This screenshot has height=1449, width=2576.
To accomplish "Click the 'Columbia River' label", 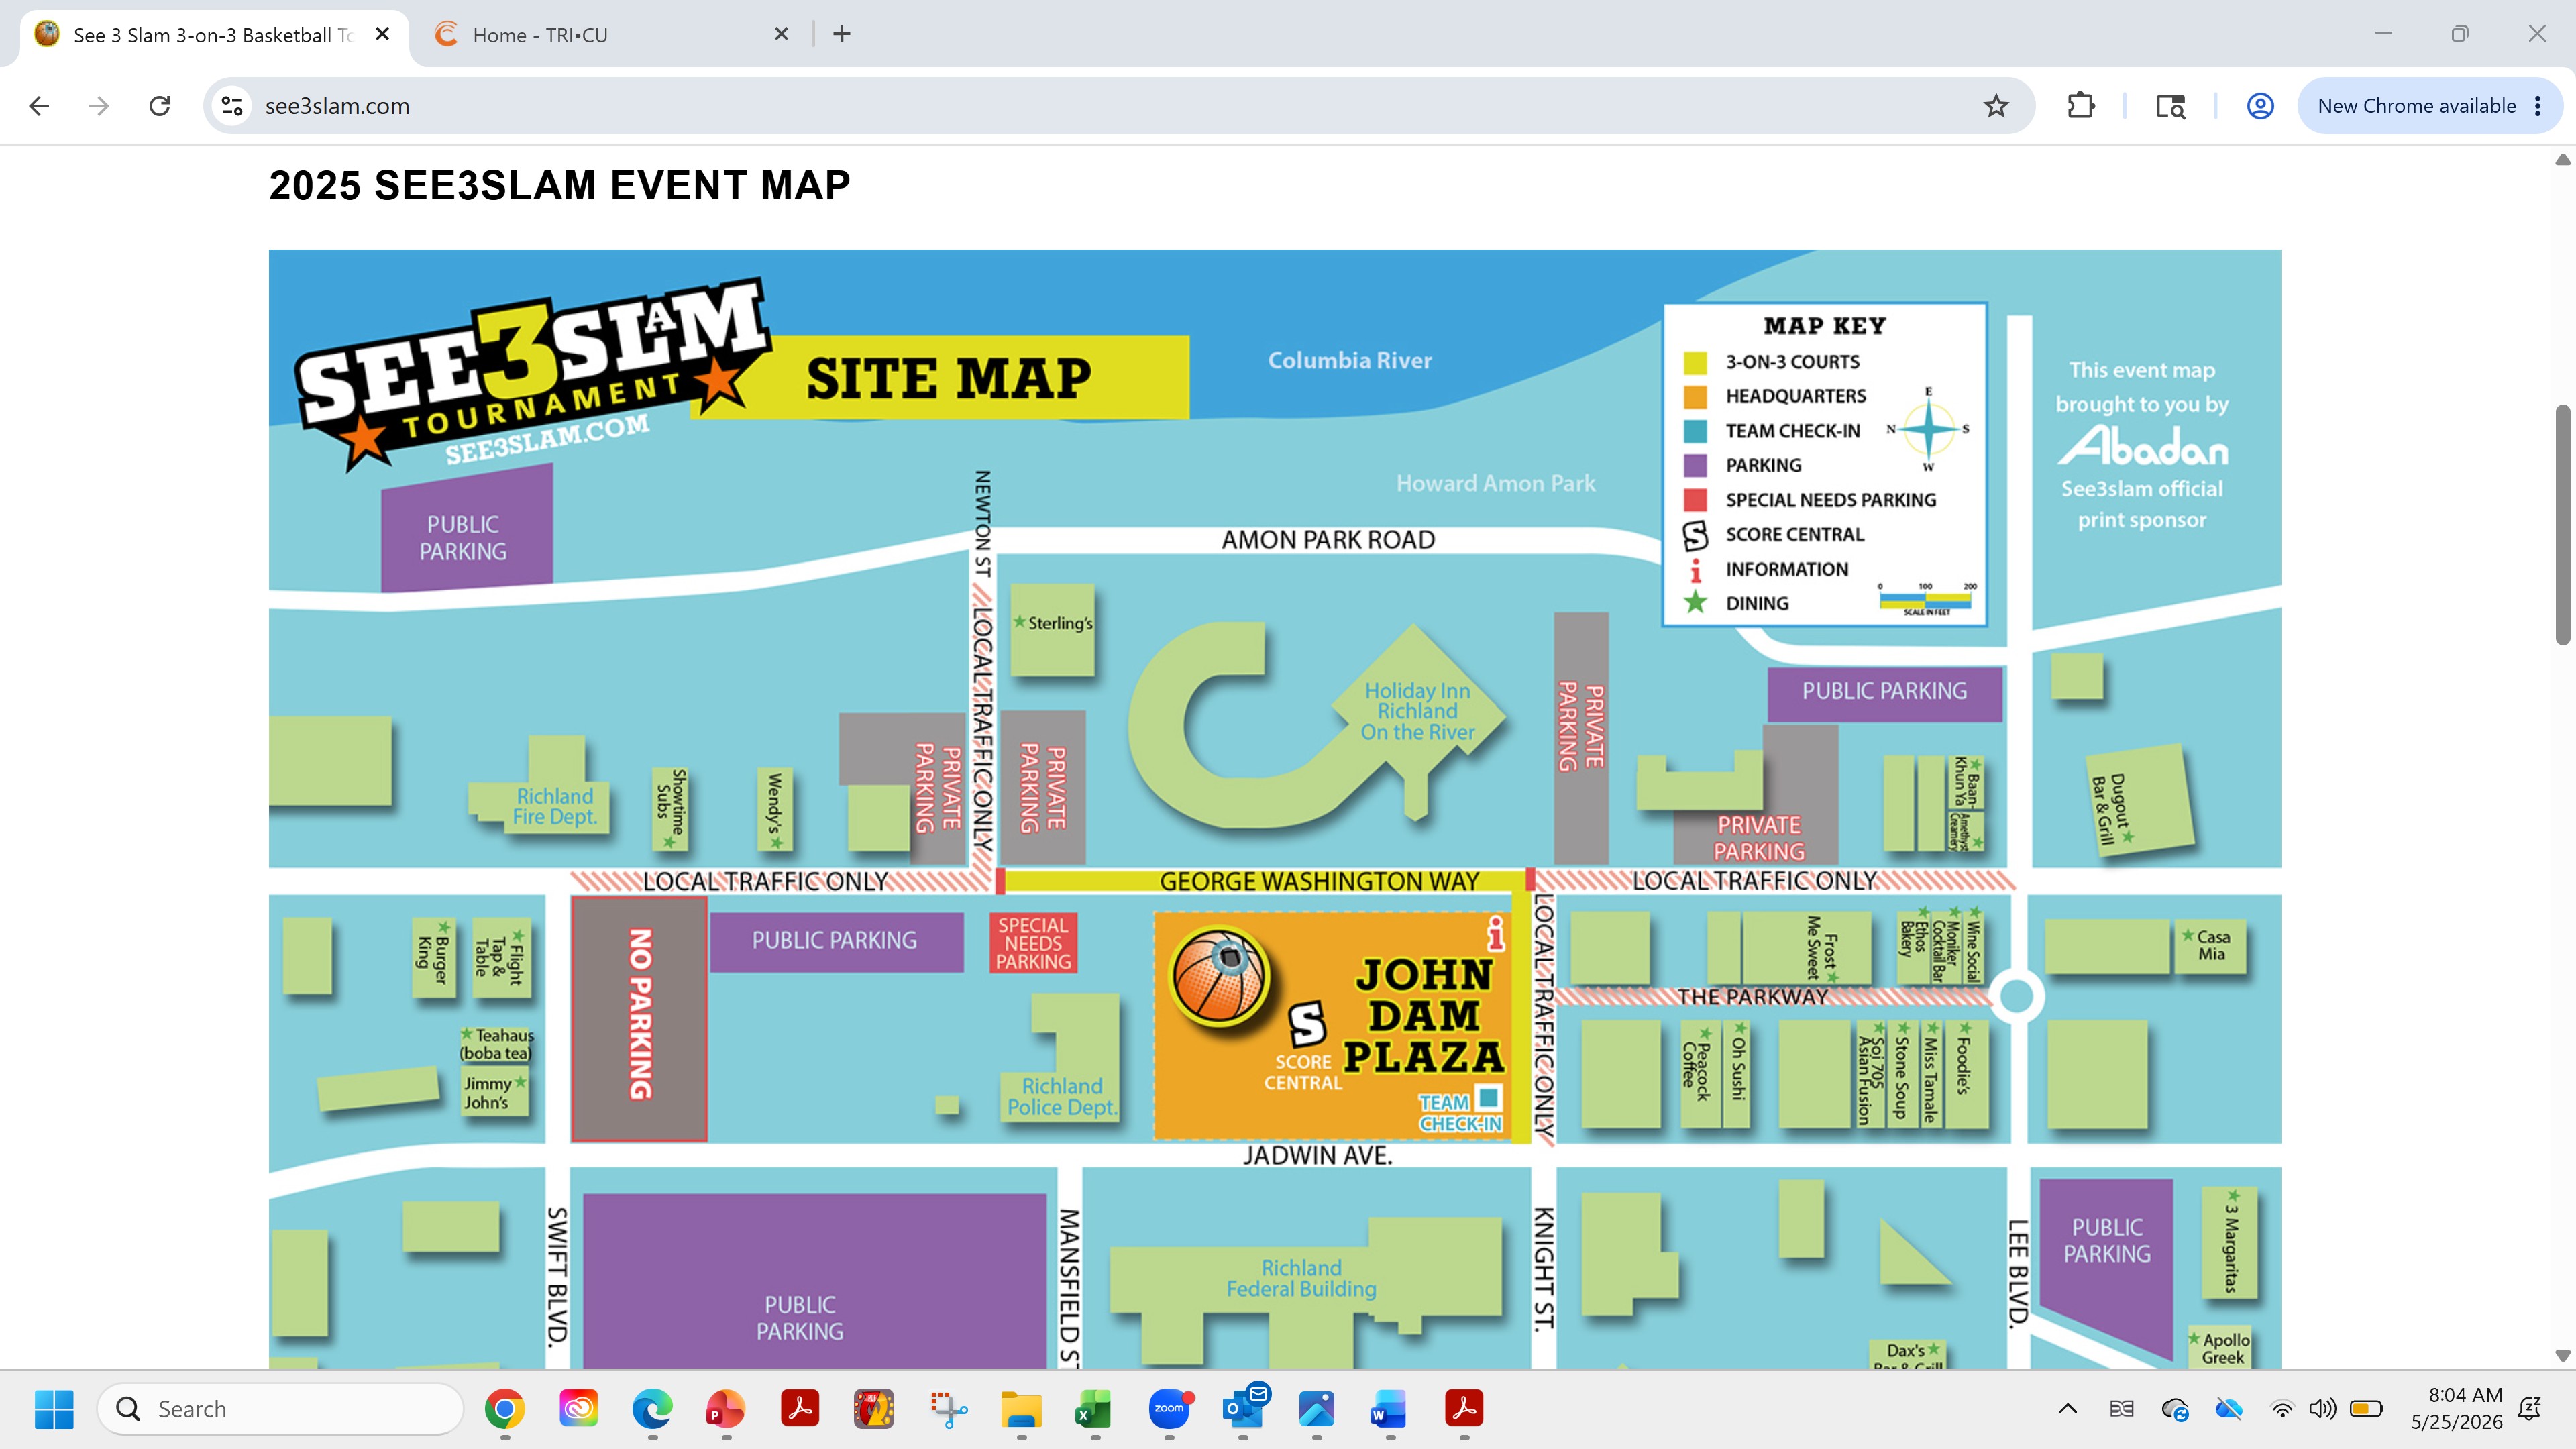I will [1349, 360].
